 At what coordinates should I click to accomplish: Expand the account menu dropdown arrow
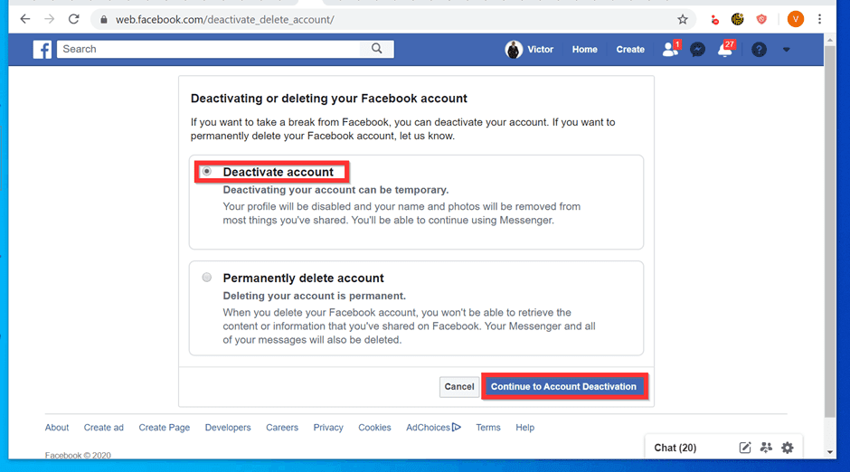[x=786, y=50]
